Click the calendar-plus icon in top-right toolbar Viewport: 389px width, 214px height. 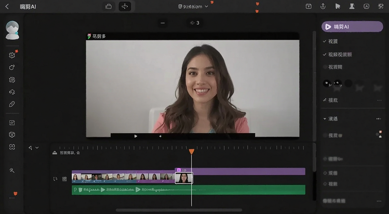point(308,6)
